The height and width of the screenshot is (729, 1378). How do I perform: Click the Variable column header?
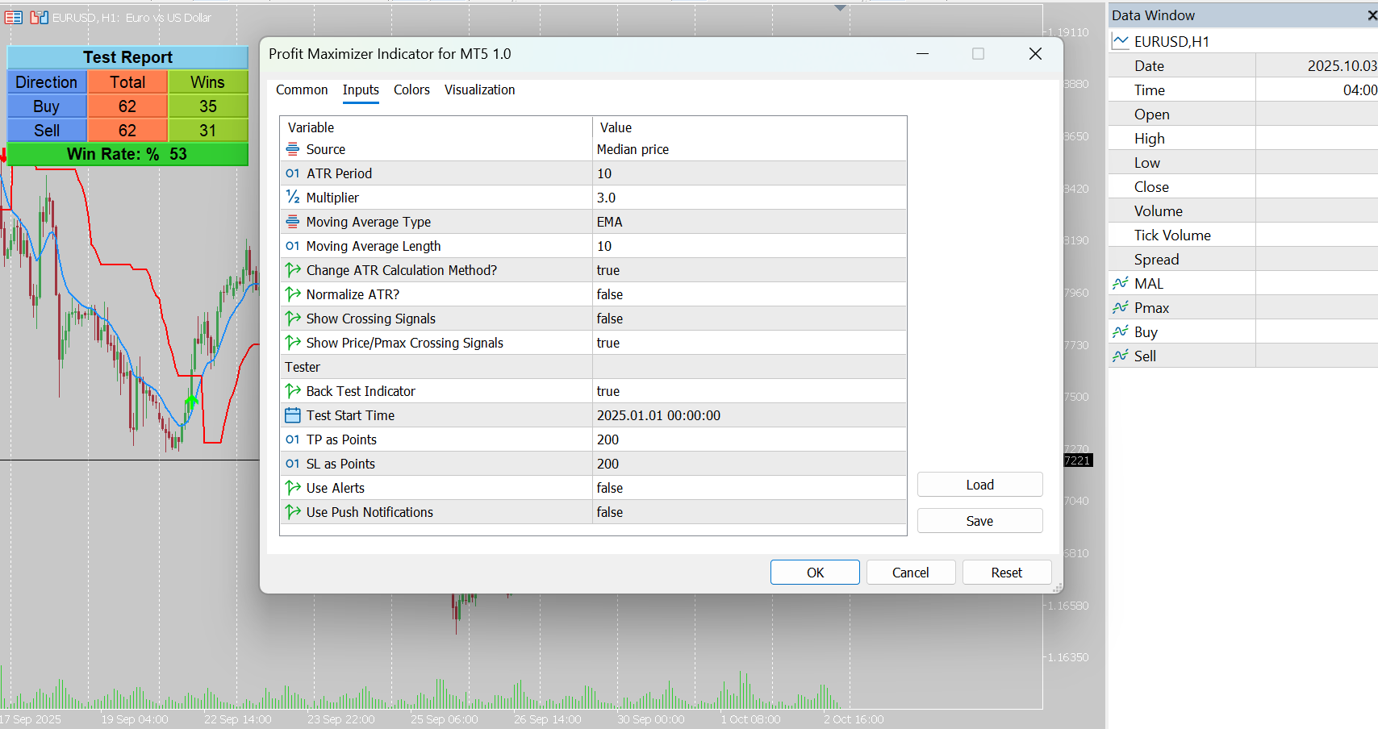click(436, 127)
